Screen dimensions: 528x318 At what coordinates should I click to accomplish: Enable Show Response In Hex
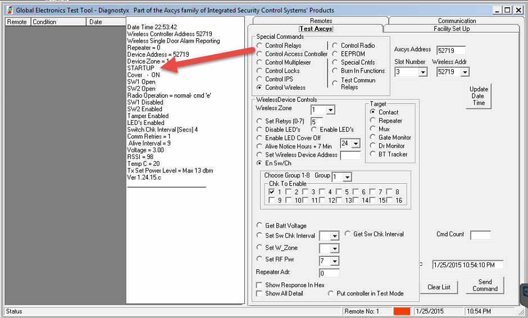pos(259,285)
